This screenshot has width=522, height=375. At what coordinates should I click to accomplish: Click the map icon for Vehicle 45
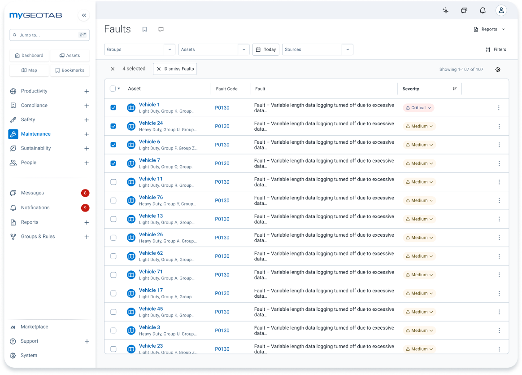[x=131, y=312]
